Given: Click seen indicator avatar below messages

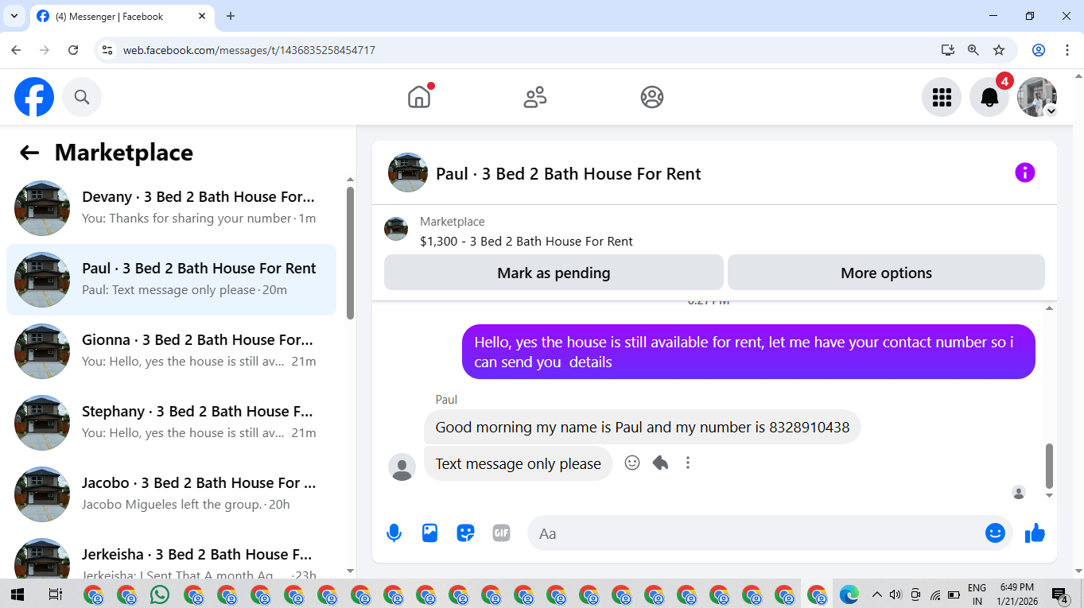Looking at the screenshot, I should 1019,493.
